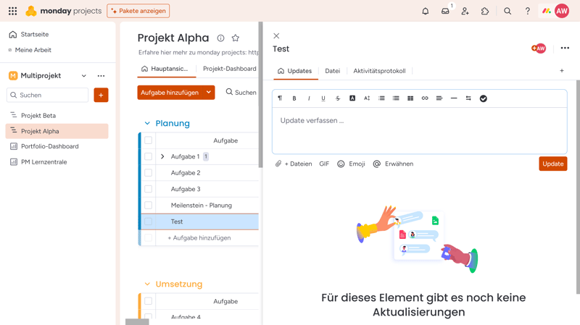Screen dimensions: 580x325
Task: Switch to the Aktivitätsprotokoll tab
Action: (x=379, y=71)
